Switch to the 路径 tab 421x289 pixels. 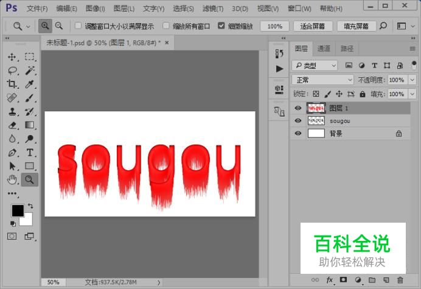click(347, 49)
